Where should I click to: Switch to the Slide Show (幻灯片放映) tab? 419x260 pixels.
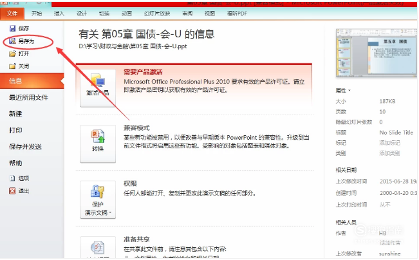coord(157,14)
